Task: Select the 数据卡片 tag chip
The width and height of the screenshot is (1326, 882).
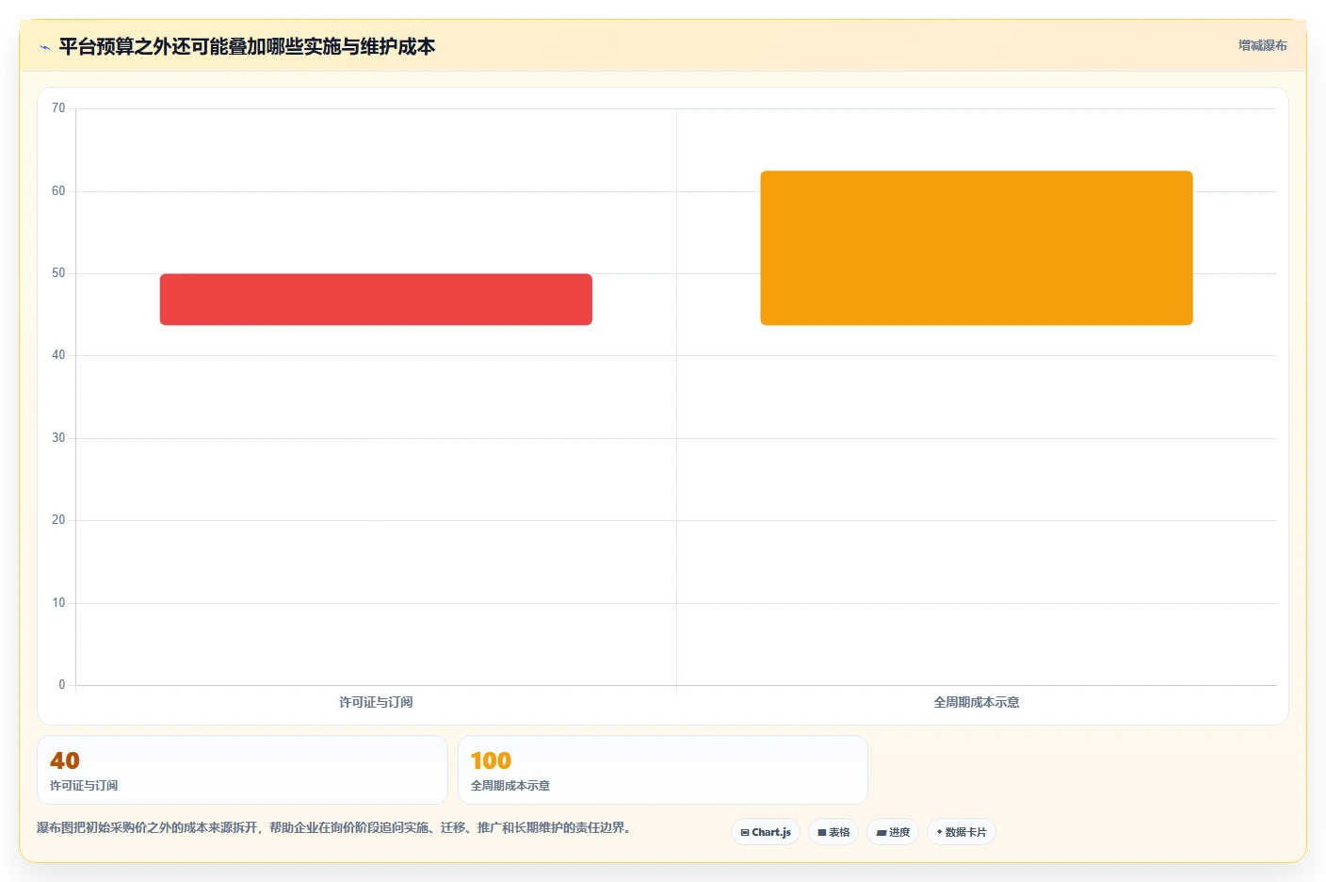Action: 962,832
